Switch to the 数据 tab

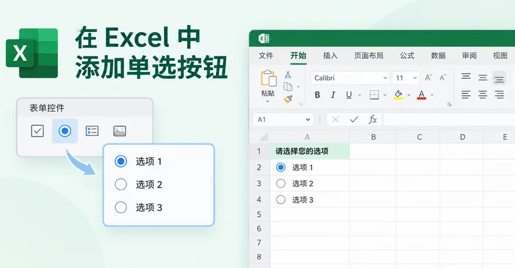(438, 56)
